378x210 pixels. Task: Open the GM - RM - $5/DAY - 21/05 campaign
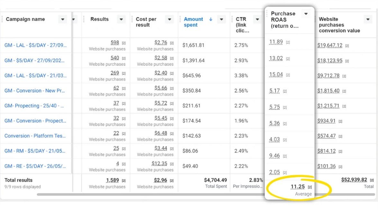pyautogui.click(x=35, y=151)
